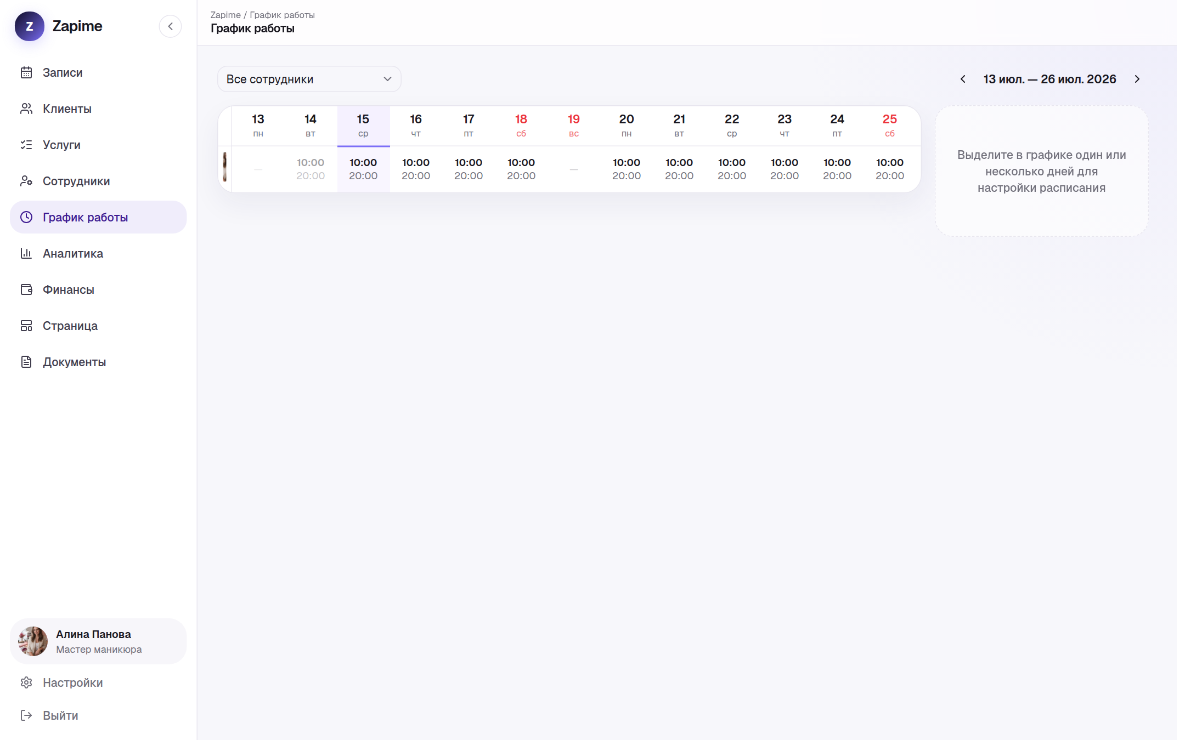Open Сотрудники staff settings icon
Image resolution: width=1185 pixels, height=740 pixels.
tap(26, 181)
